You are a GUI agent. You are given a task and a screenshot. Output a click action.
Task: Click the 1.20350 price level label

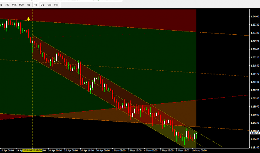(x=255, y=98)
